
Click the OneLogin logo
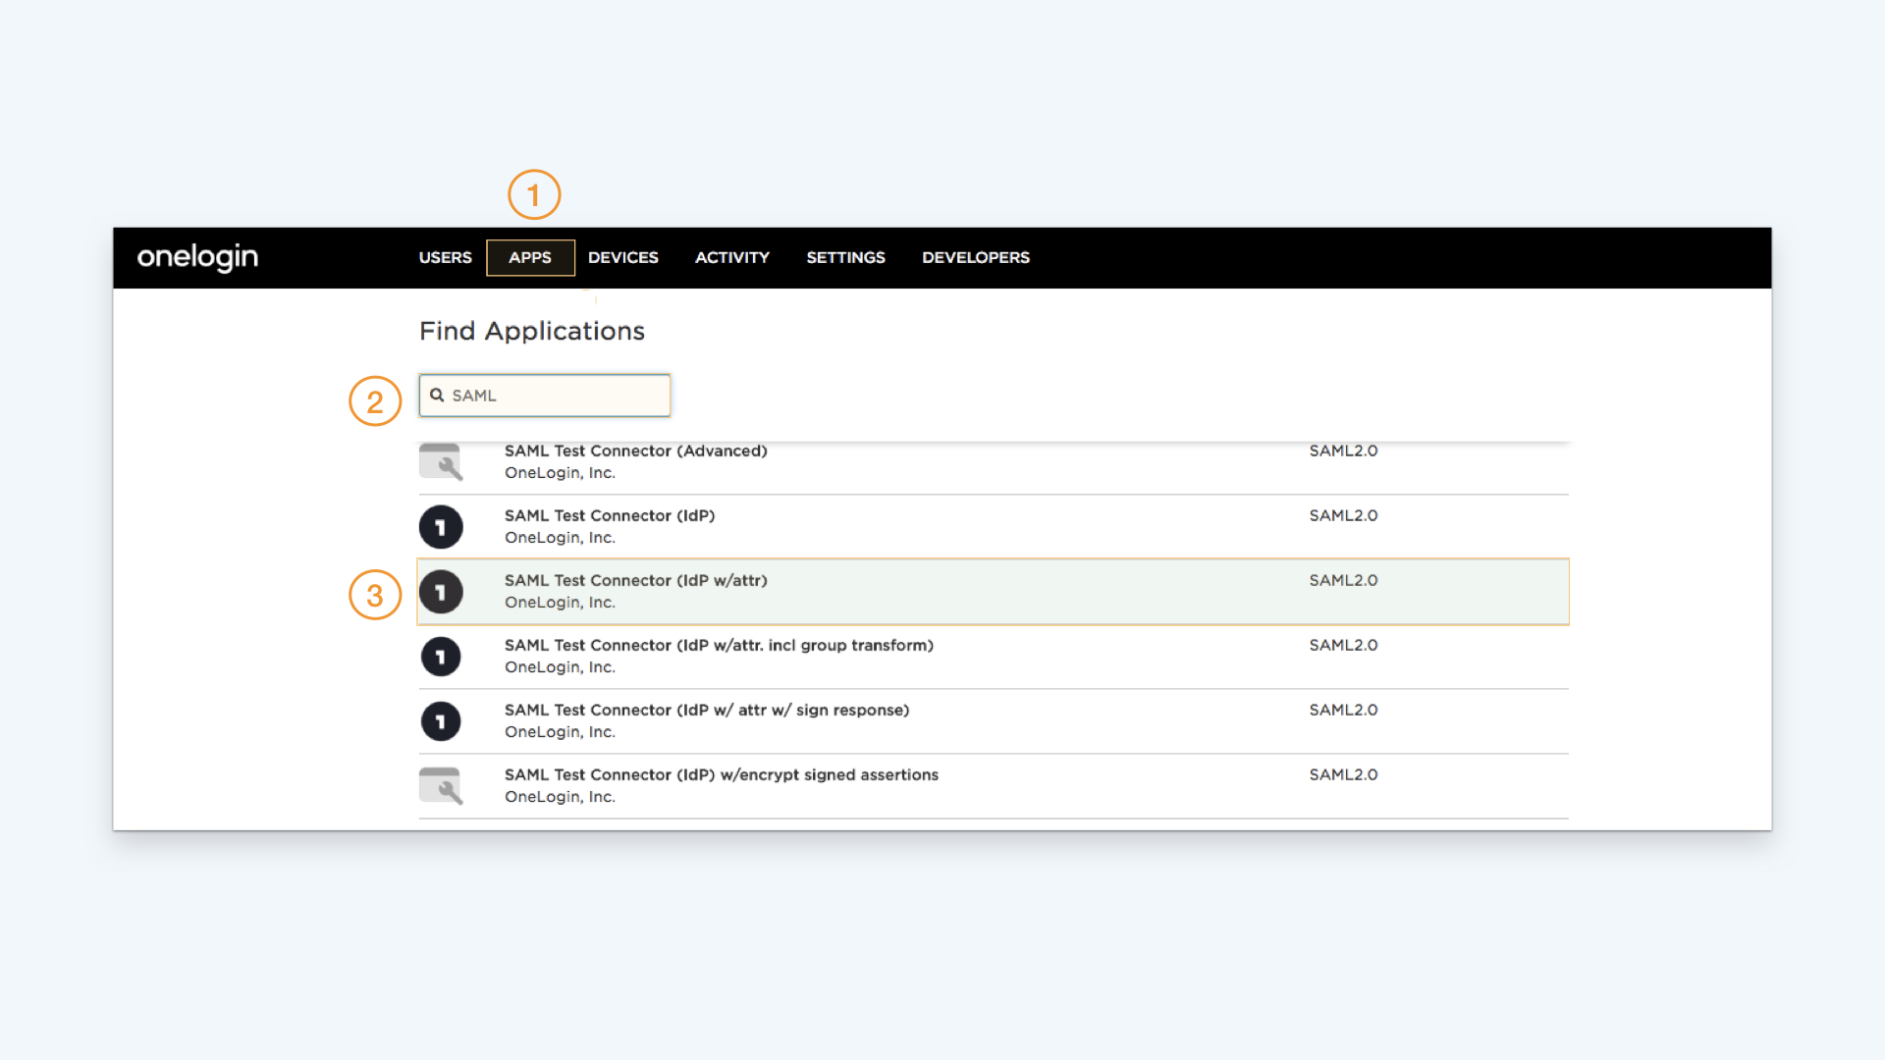click(x=197, y=257)
